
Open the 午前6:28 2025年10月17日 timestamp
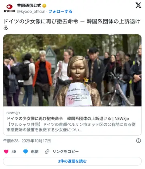(x=27, y=141)
